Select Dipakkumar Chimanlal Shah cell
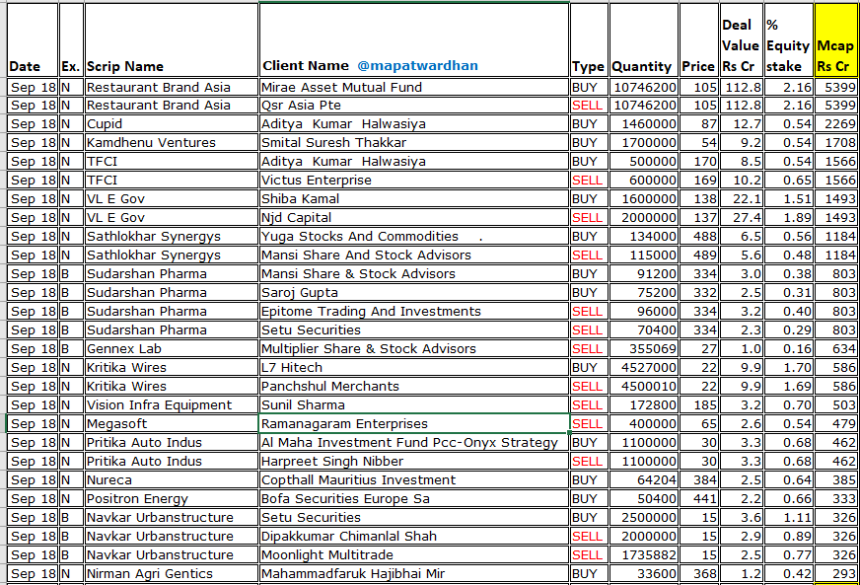Image resolution: width=860 pixels, height=585 pixels. coord(414,536)
